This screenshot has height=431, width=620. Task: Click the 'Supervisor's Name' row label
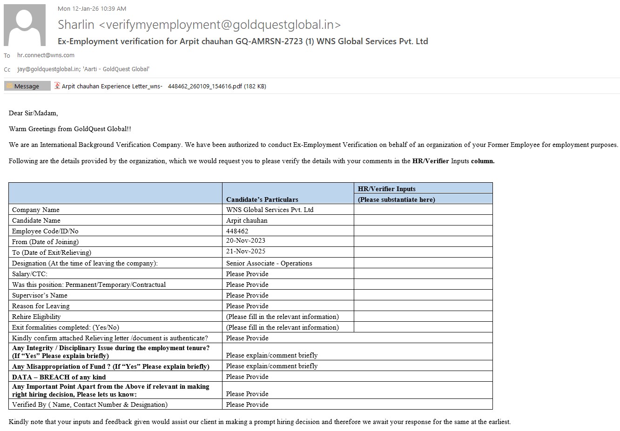pos(40,295)
